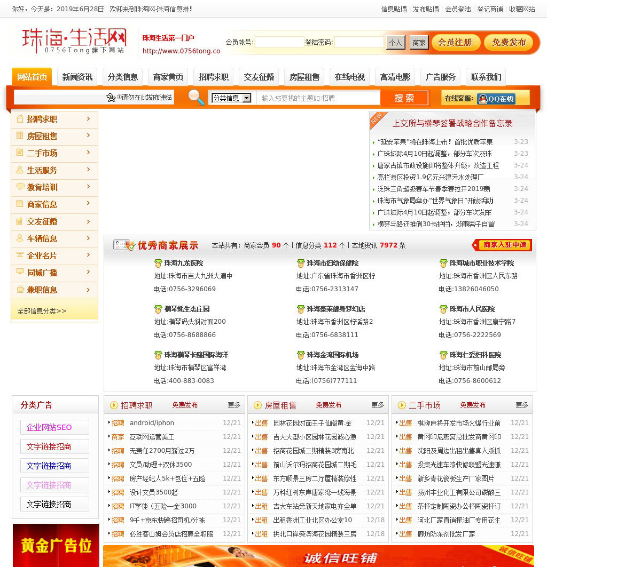Click the round arrow icon beside 二手市场 header

(401, 405)
